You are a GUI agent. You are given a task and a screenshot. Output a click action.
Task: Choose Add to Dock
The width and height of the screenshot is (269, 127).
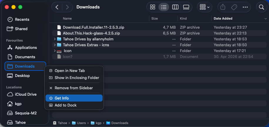coord(74,105)
